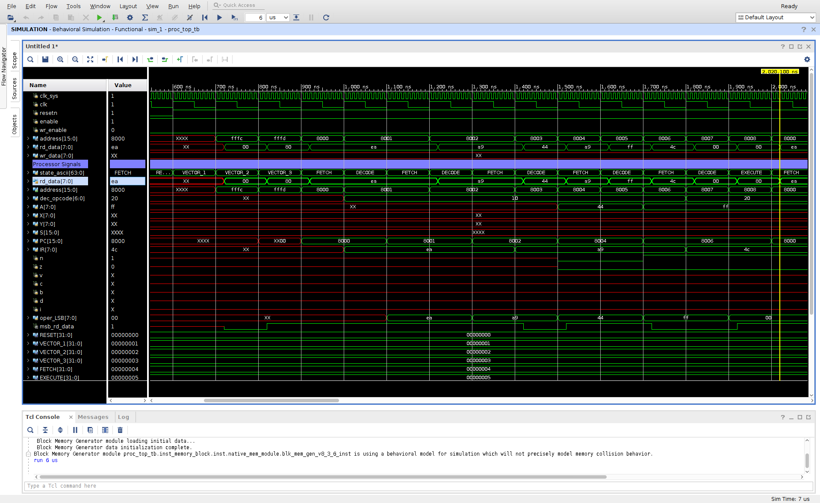The width and height of the screenshot is (820, 503).
Task: Click Relaunch Simulation refresh icon
Action: point(326,18)
